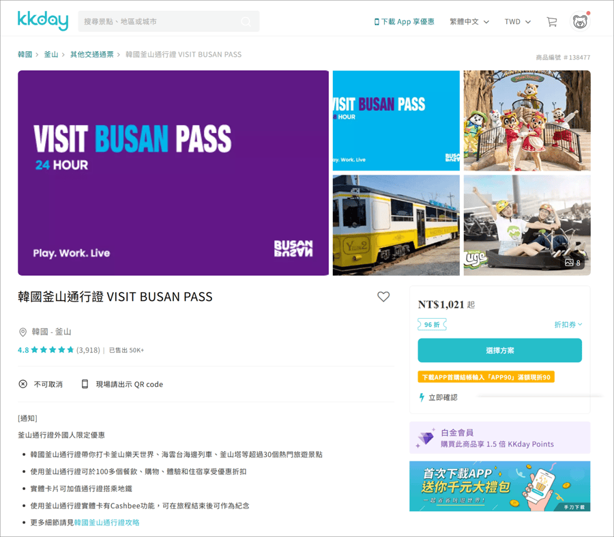Click the phone icon next to 下載 App
Image resolution: width=614 pixels, height=537 pixels.
pyautogui.click(x=377, y=22)
